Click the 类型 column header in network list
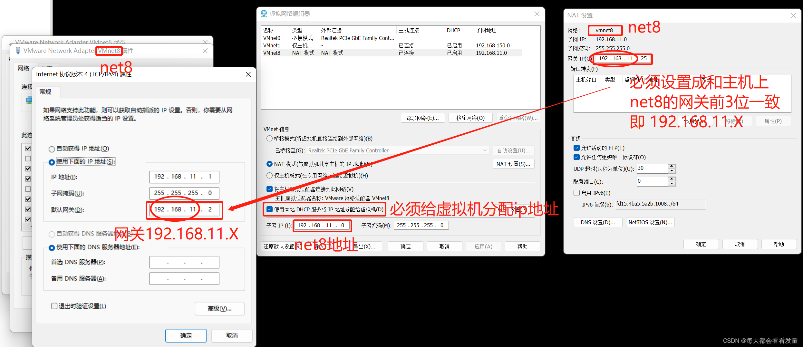803x347 pixels. [x=297, y=30]
